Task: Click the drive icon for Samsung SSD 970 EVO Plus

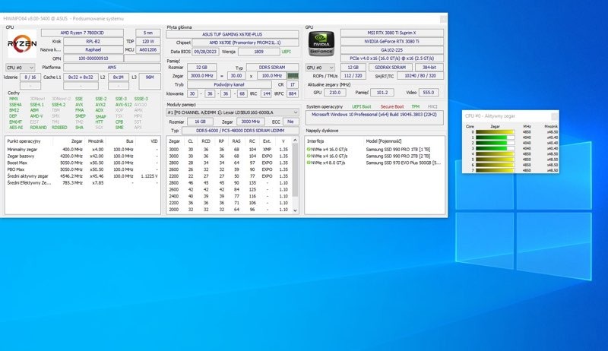Action: coord(309,163)
